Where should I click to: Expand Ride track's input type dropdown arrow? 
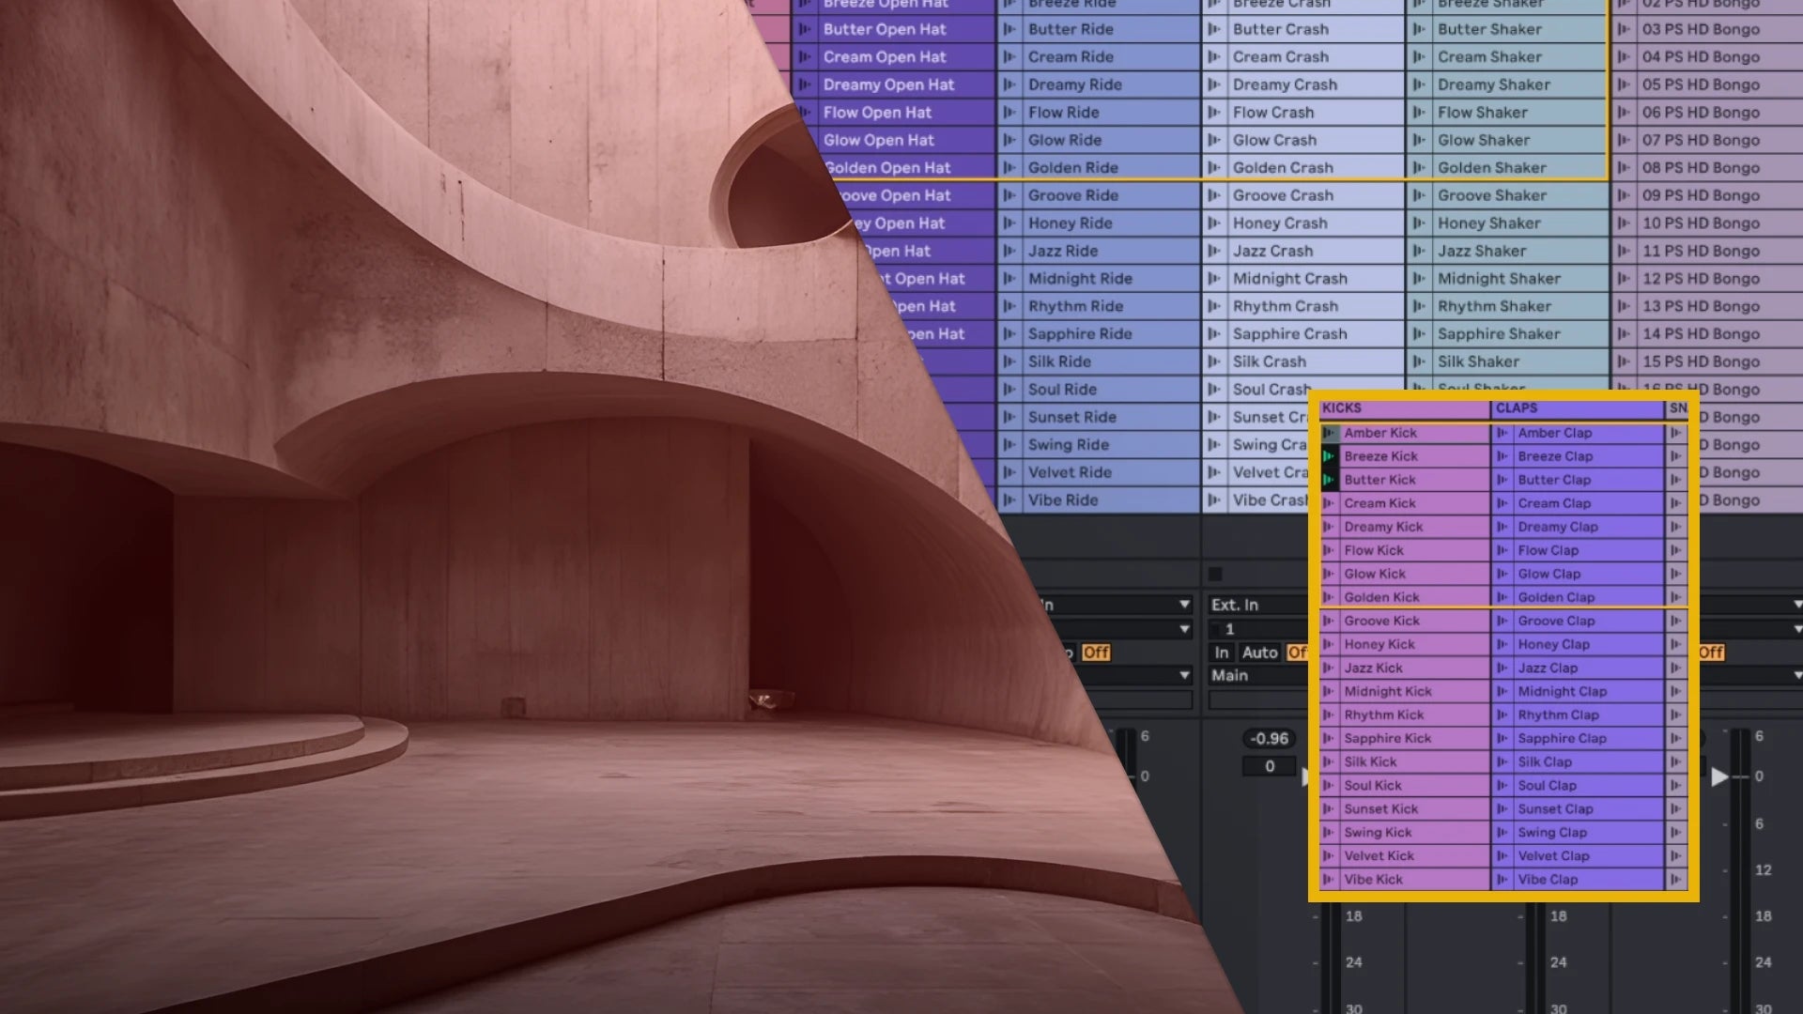(x=1184, y=605)
